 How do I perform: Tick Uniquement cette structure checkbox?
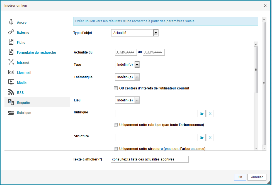[116, 149]
